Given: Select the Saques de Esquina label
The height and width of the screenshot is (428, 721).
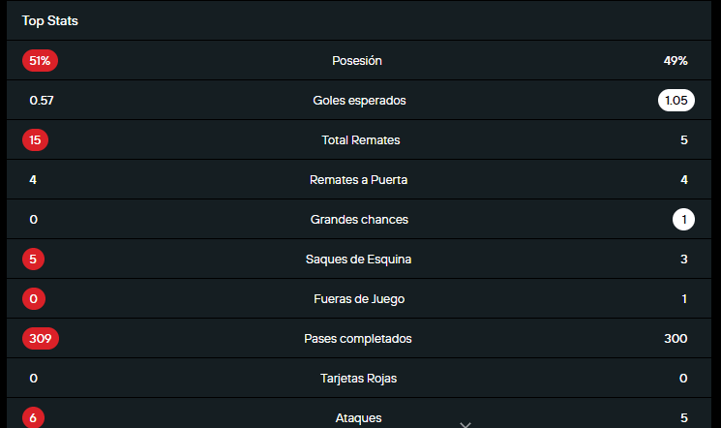Looking at the screenshot, I should [359, 259].
